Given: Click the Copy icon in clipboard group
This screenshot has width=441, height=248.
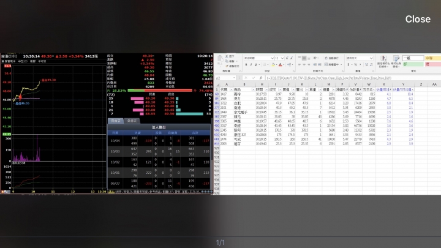Looking at the screenshot, I should pyautogui.click(x=227, y=61).
